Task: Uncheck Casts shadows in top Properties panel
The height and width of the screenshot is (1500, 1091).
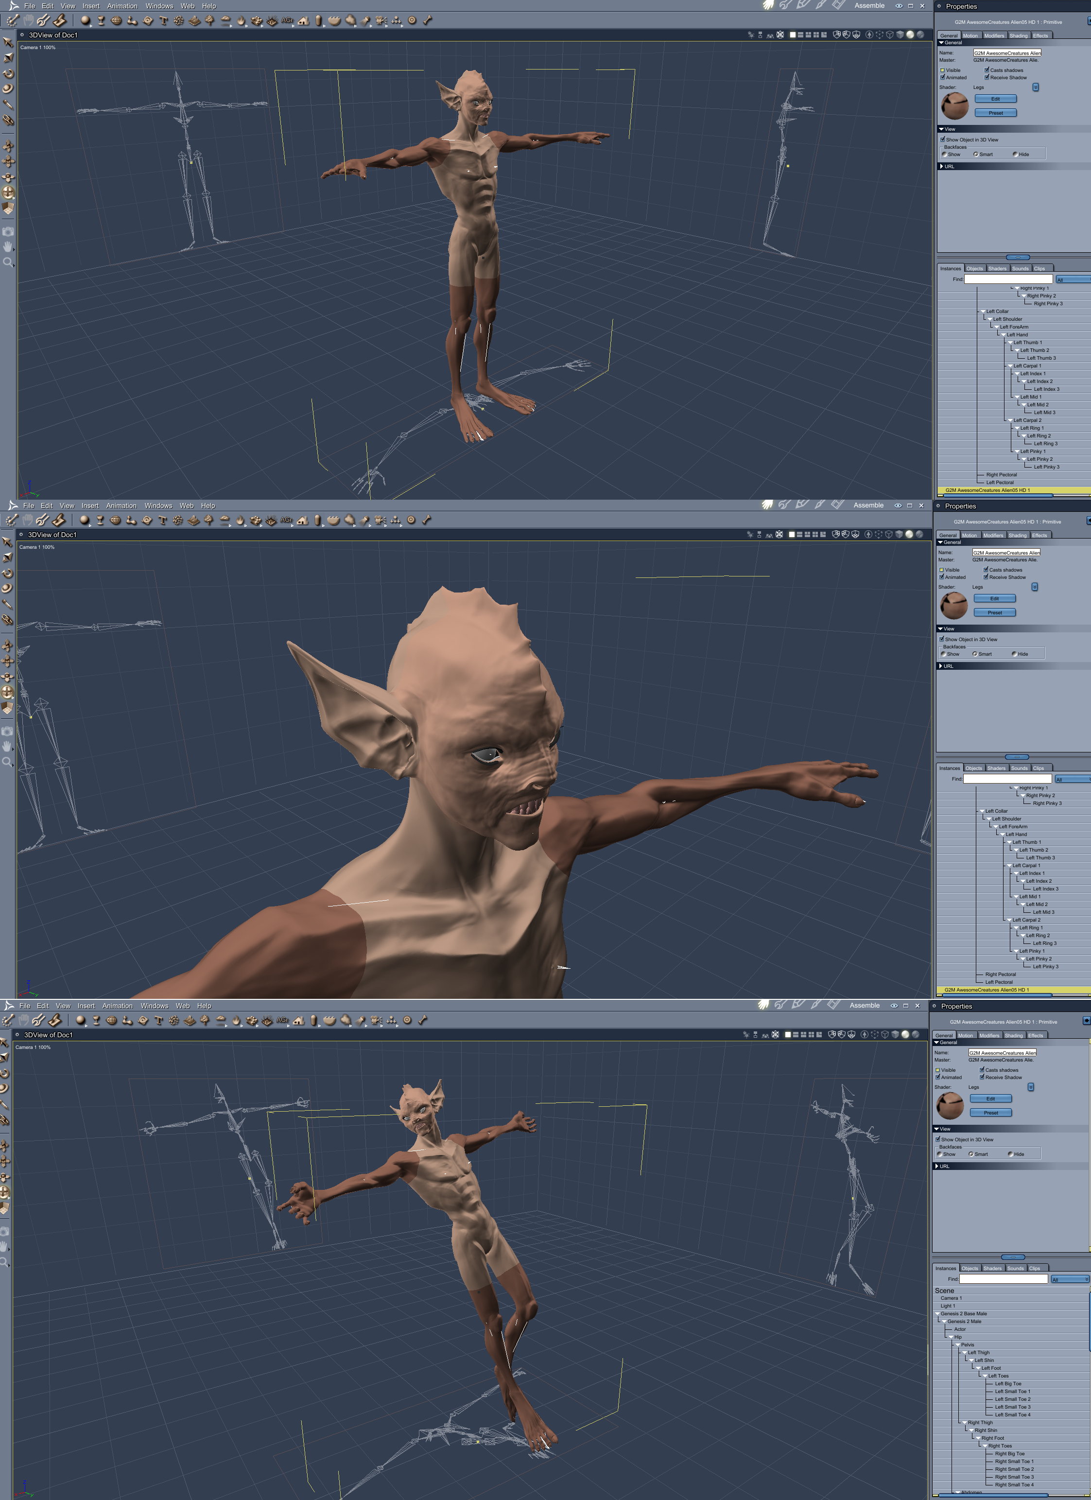Action: [x=987, y=70]
